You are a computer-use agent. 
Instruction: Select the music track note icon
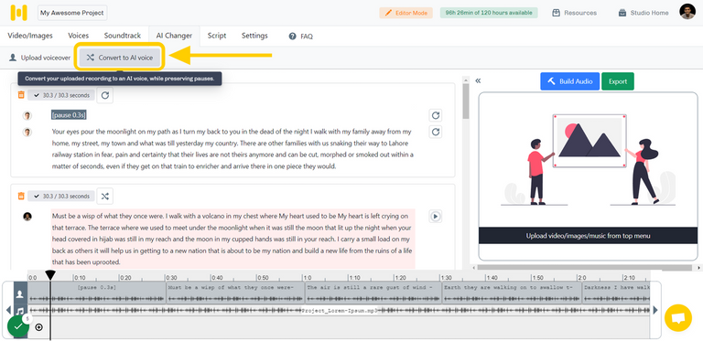(x=20, y=310)
